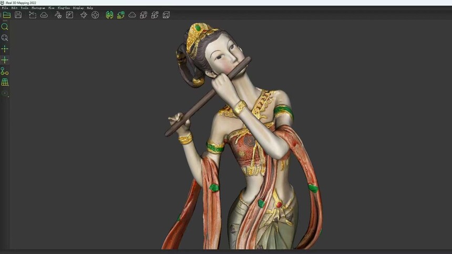Click the textured cube icon
The width and height of the screenshot is (452, 254).
coord(166,15)
